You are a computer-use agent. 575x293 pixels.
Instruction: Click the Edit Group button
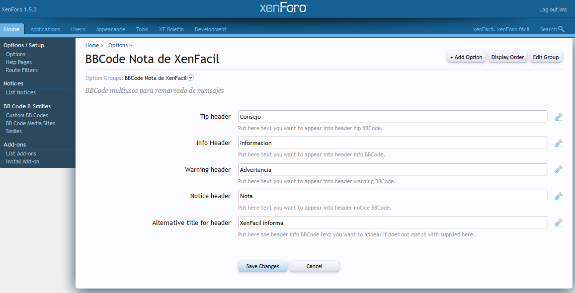546,57
